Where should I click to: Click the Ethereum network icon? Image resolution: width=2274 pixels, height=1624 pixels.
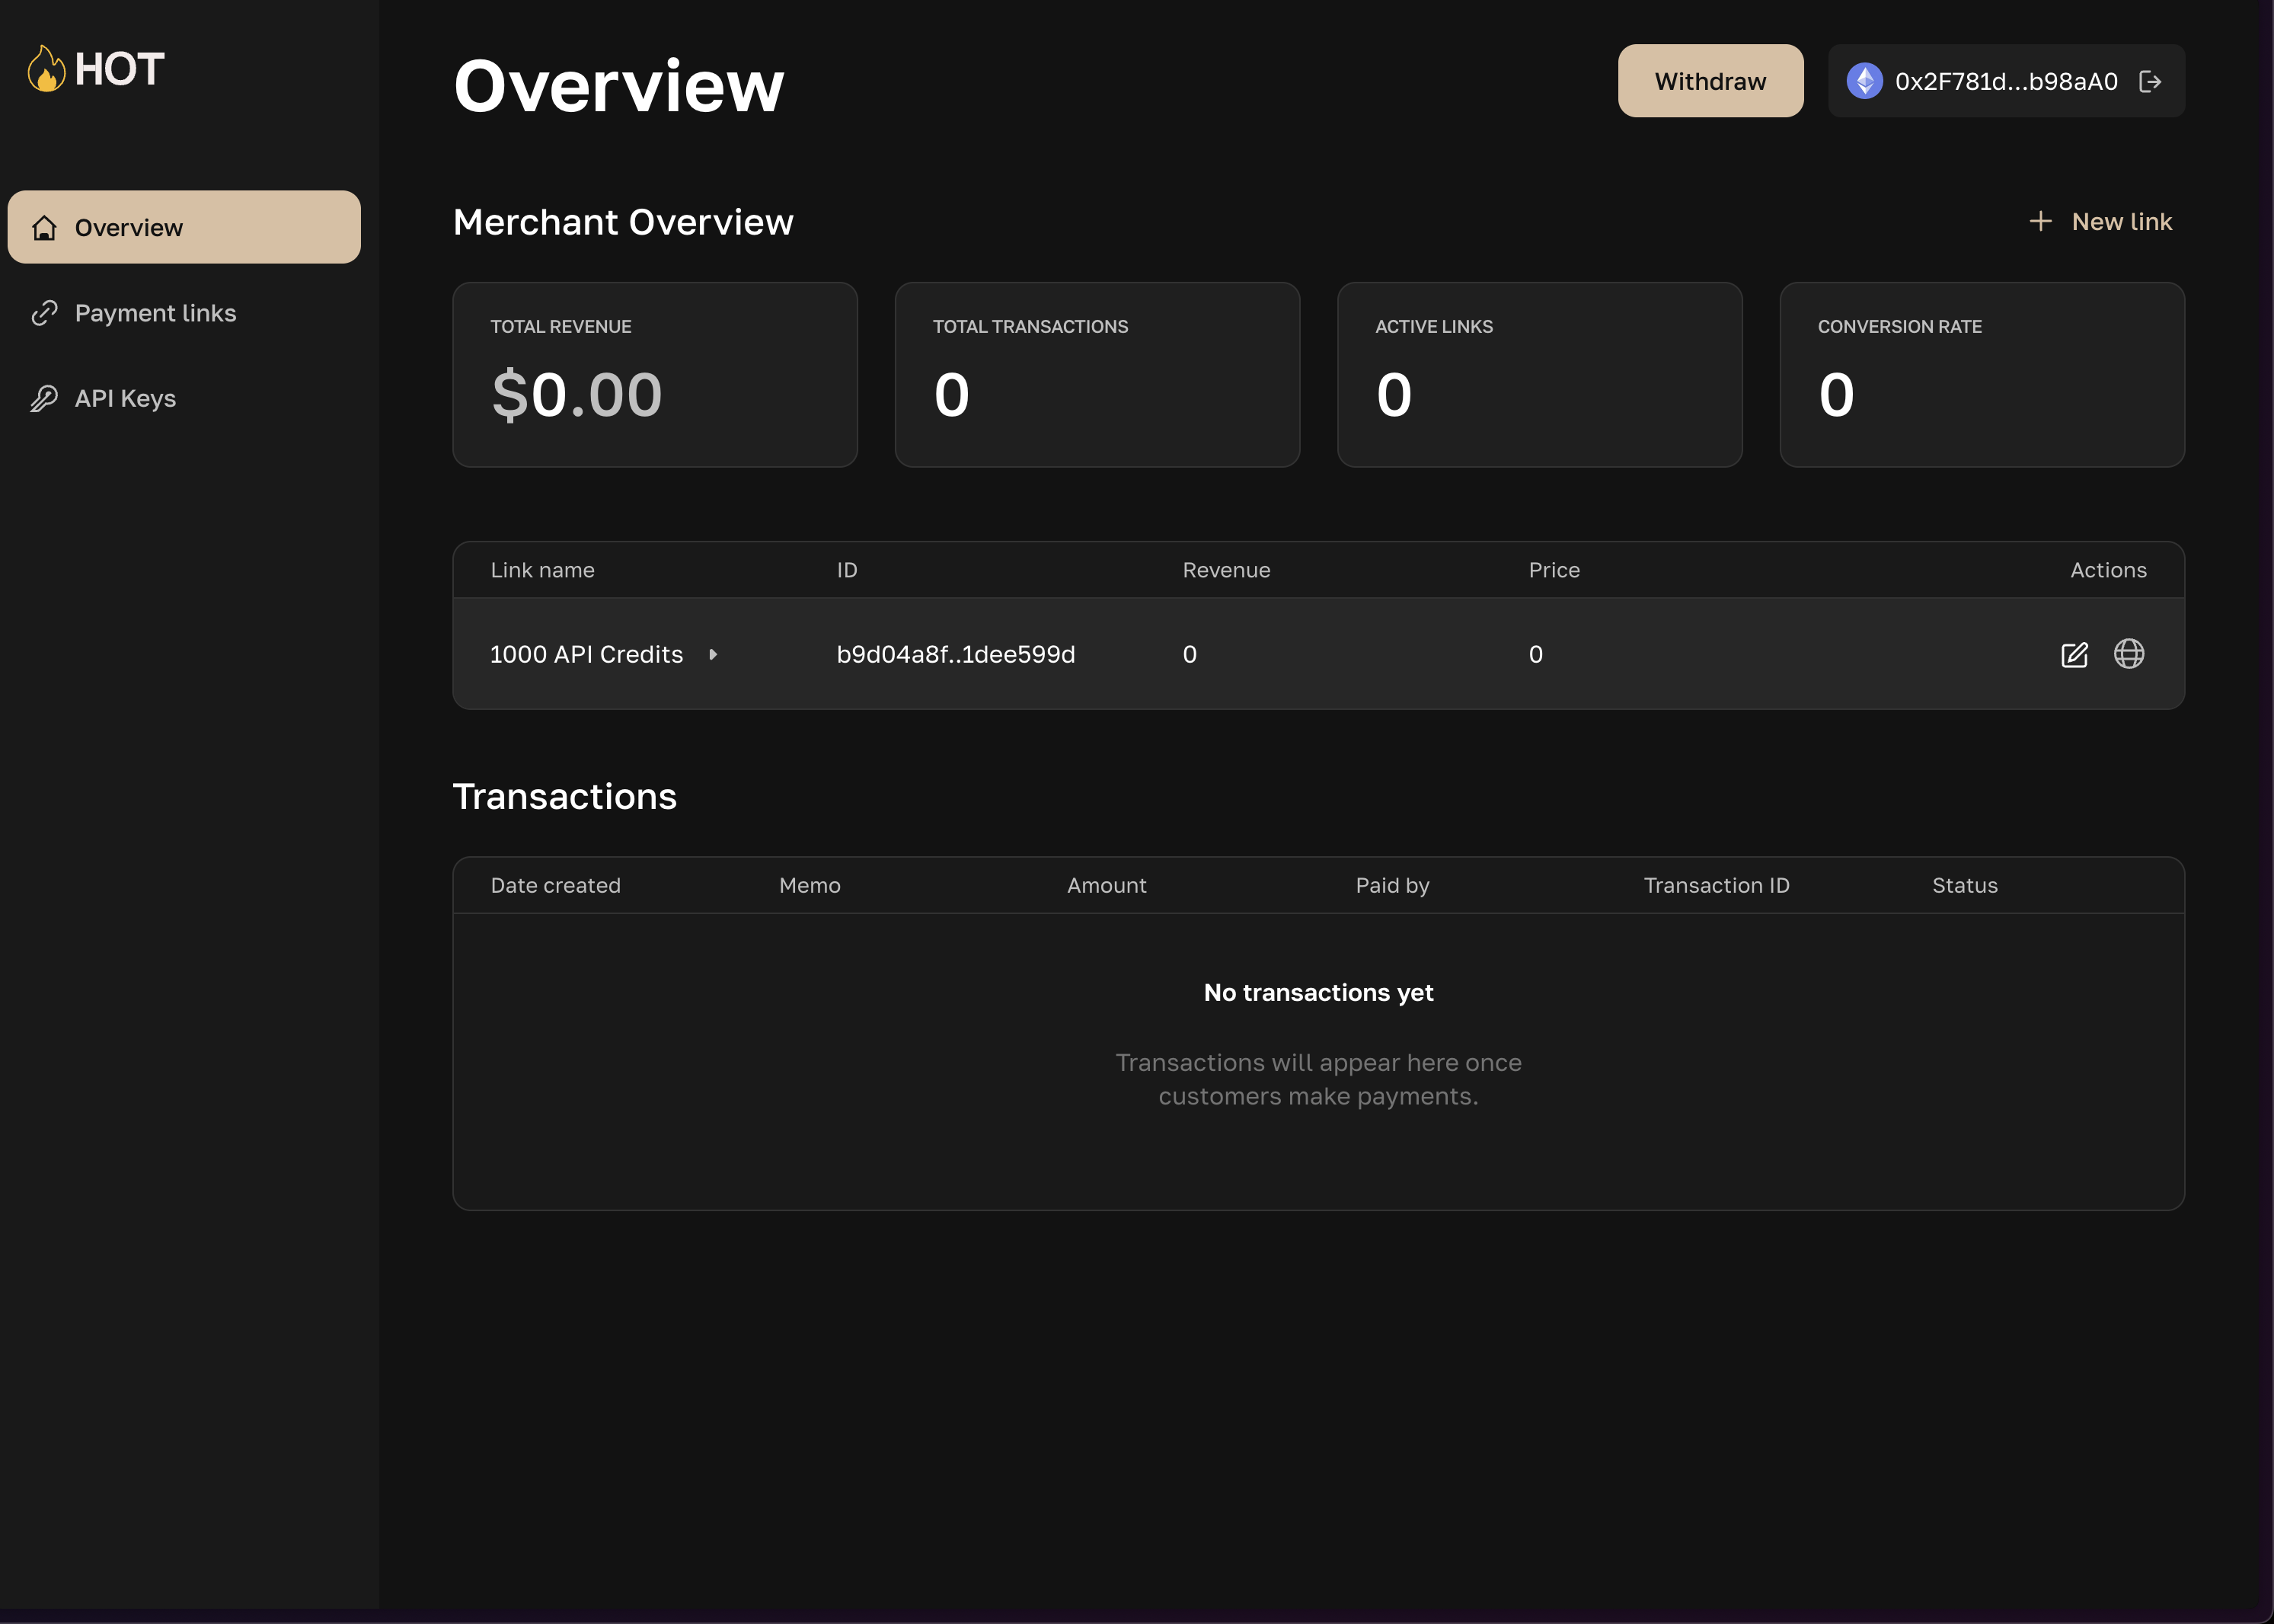1864,81
